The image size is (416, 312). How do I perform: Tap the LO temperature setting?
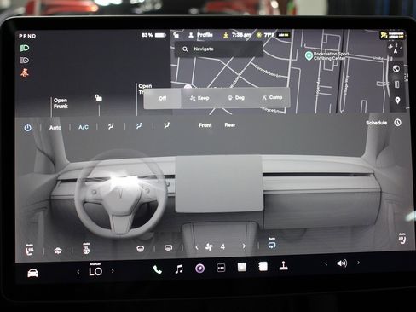tap(95, 270)
